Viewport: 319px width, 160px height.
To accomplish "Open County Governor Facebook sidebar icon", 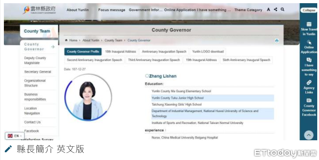I will click(x=309, y=100).
